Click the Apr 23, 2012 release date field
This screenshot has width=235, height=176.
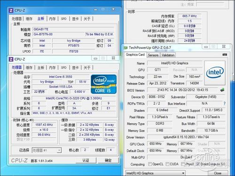pos(157,83)
